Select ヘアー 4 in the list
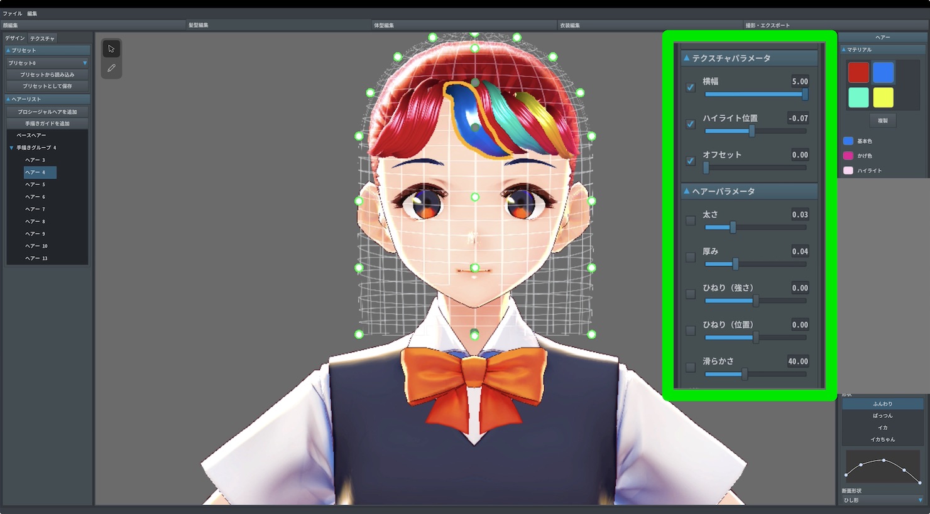The width and height of the screenshot is (930, 514). coord(40,172)
